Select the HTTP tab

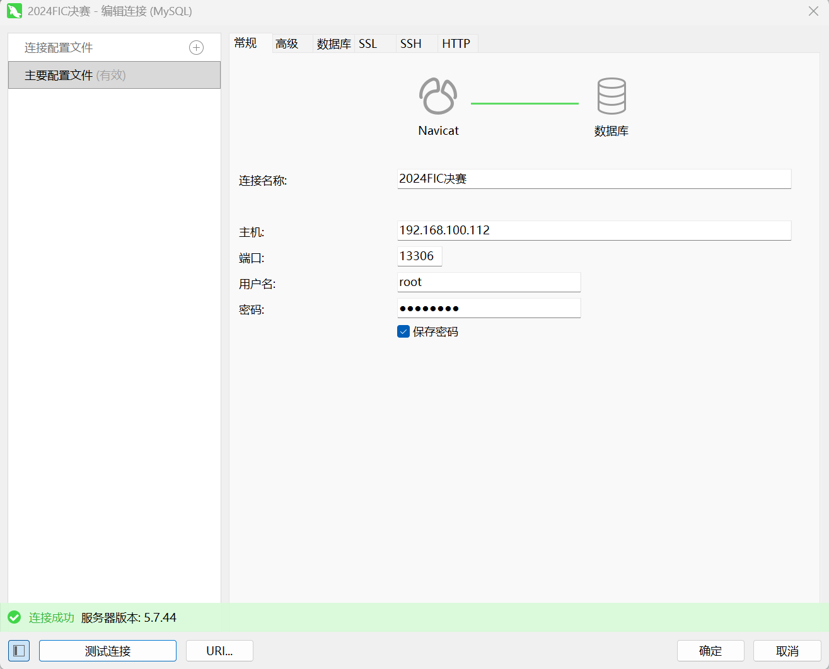[456, 43]
